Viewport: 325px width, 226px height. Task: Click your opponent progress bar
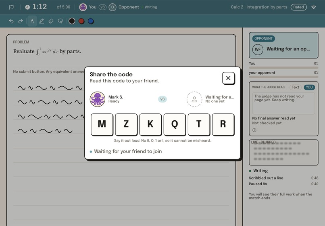[x=283, y=77]
